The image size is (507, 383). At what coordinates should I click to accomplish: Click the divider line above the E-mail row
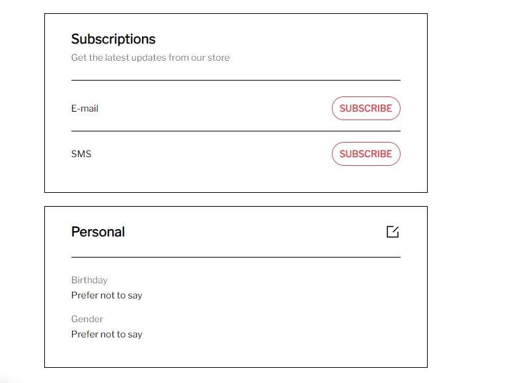click(x=235, y=80)
